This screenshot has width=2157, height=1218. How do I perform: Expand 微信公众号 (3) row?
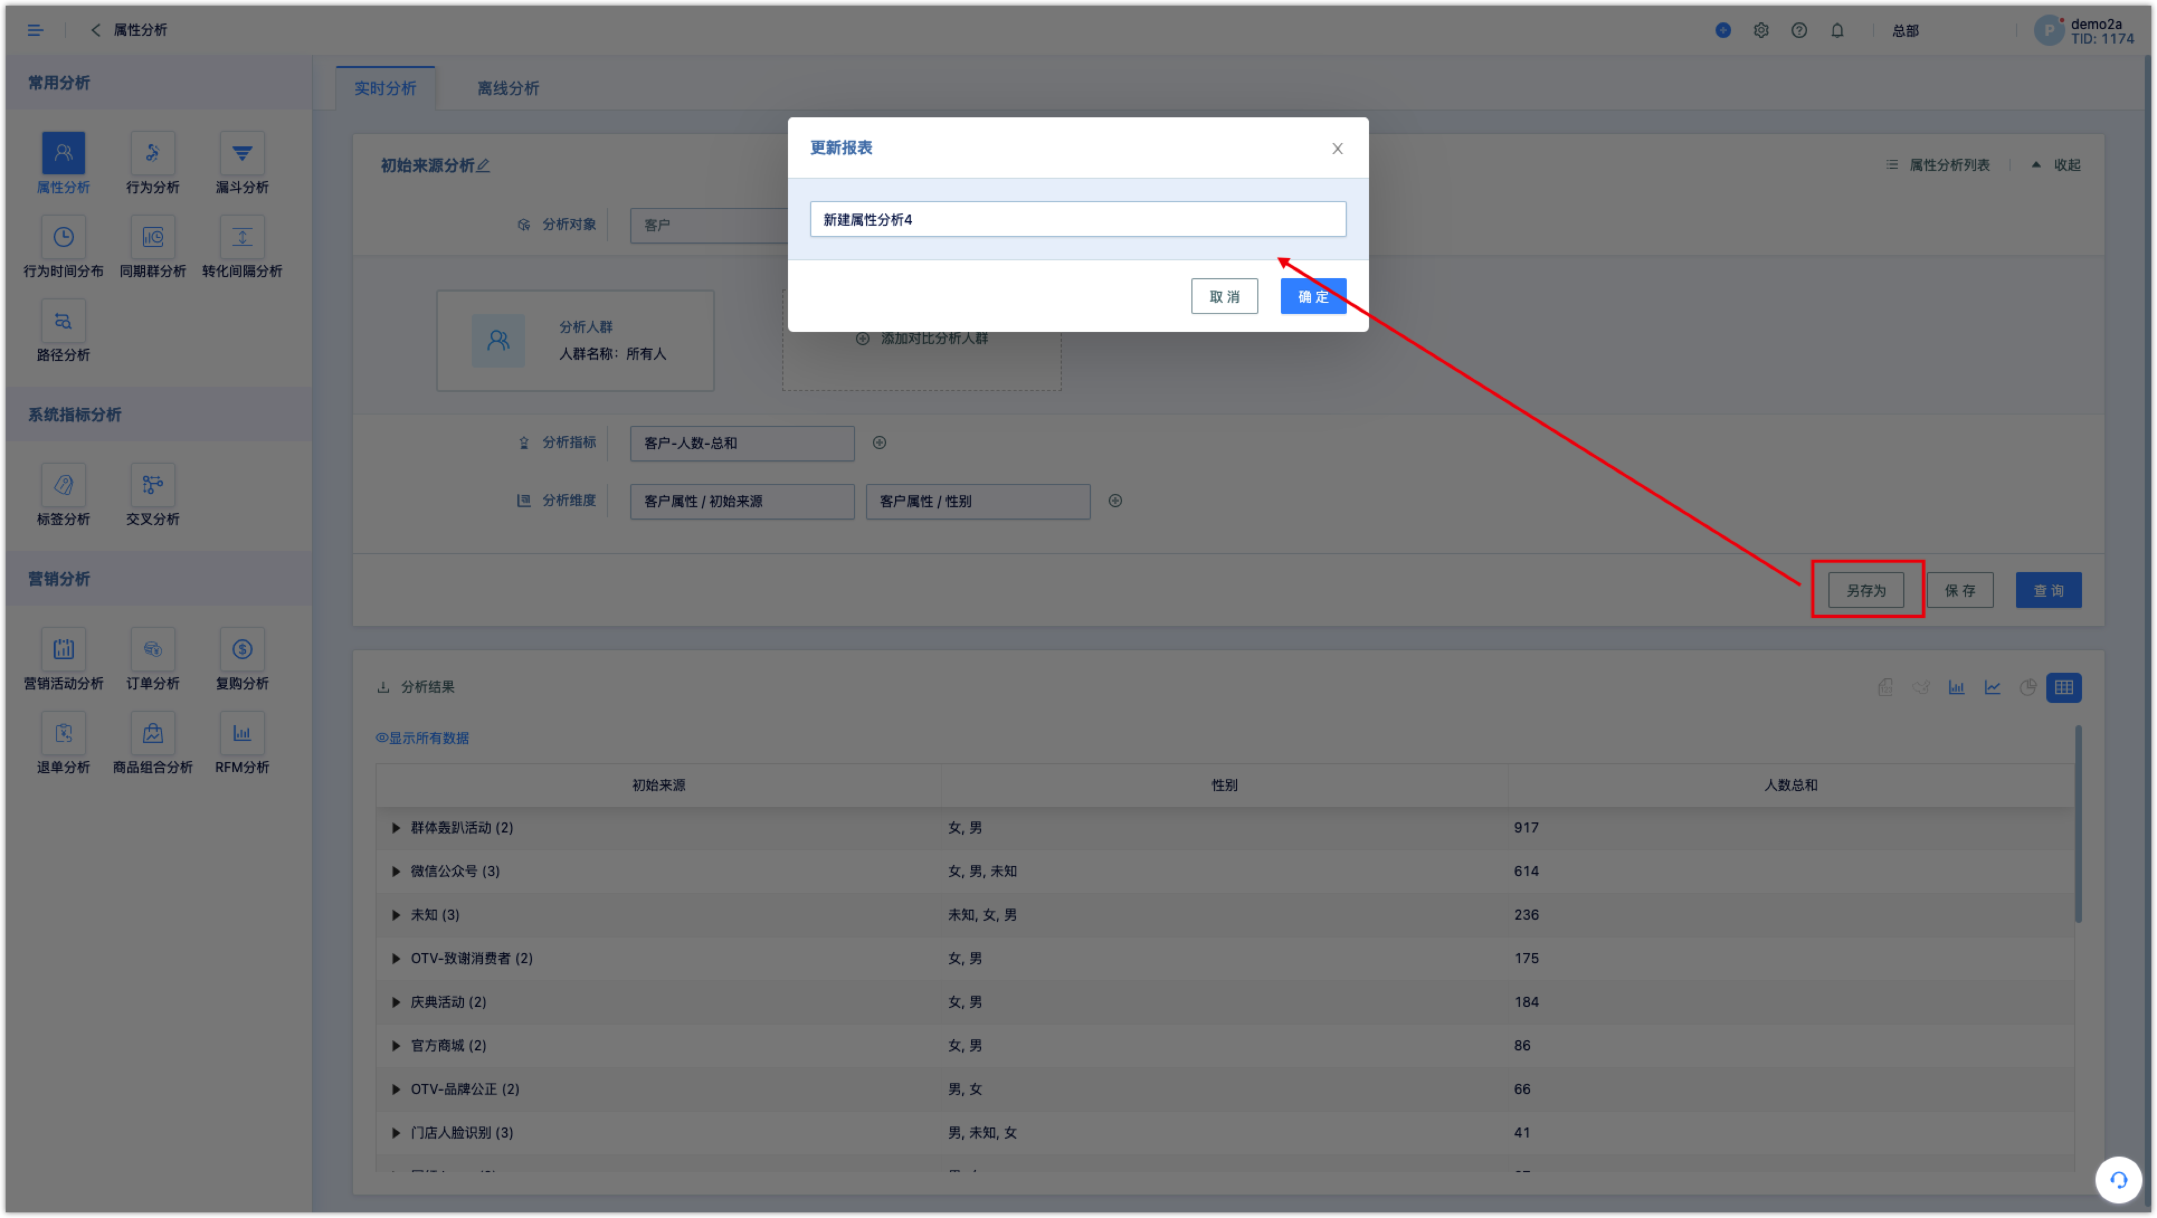[x=396, y=870]
